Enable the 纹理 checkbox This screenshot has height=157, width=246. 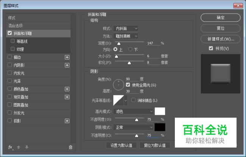[12, 49]
